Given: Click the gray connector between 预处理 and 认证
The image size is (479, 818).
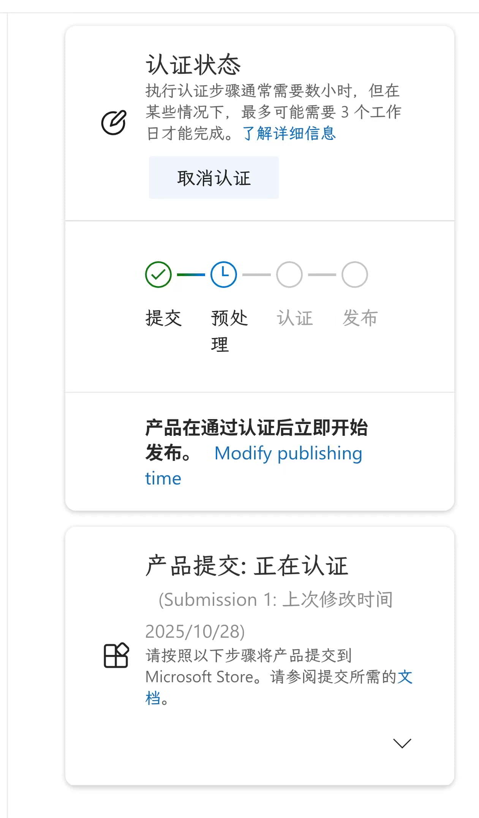Looking at the screenshot, I should pos(256,275).
